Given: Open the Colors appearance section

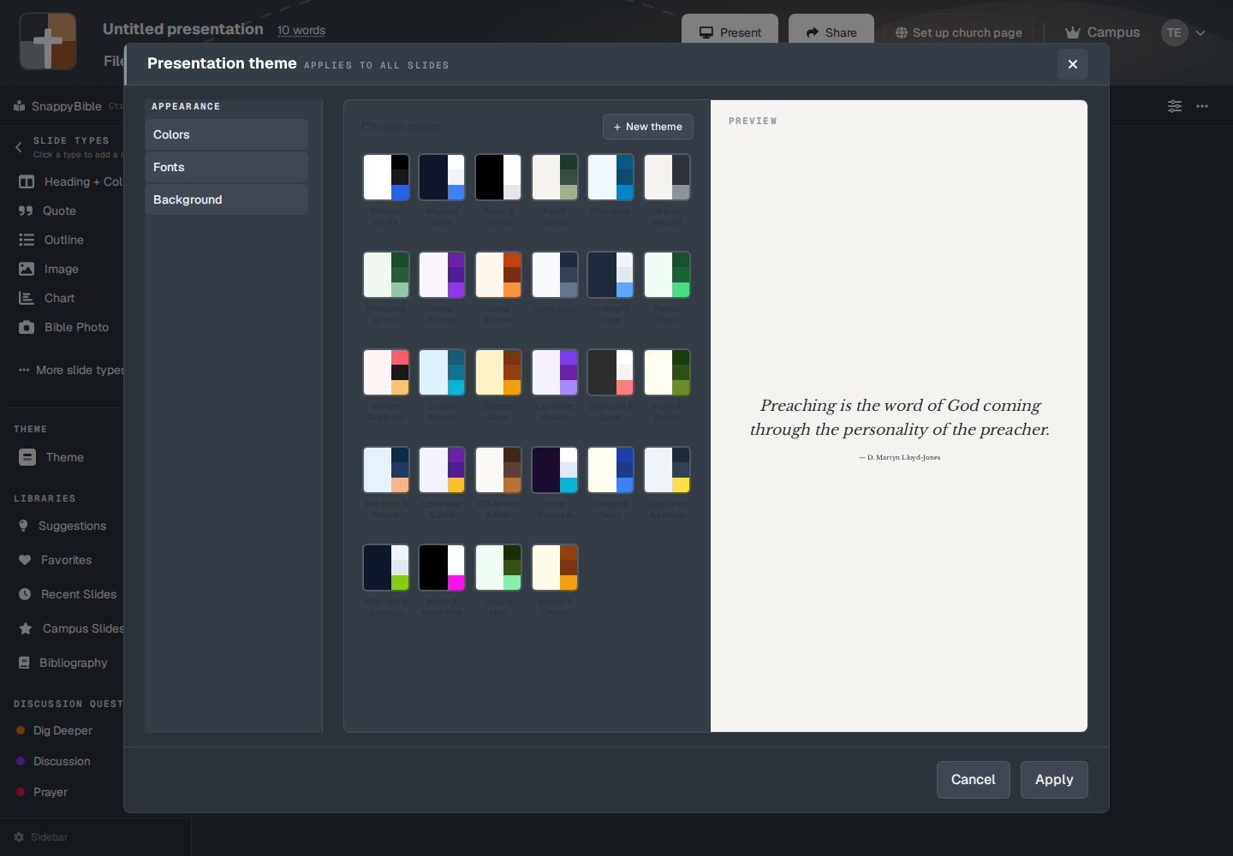Looking at the screenshot, I should (x=226, y=134).
